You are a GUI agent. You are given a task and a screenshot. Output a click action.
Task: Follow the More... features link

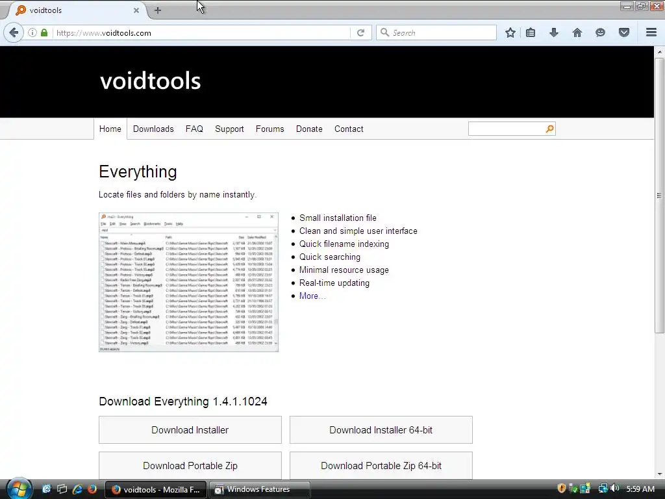[312, 296]
